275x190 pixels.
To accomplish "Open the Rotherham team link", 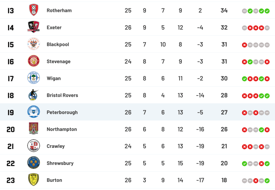I will pos(59,10).
